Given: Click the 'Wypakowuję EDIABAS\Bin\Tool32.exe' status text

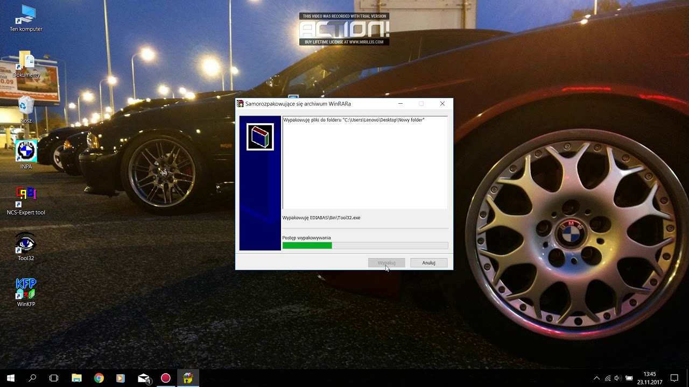Looking at the screenshot, I should [x=321, y=218].
